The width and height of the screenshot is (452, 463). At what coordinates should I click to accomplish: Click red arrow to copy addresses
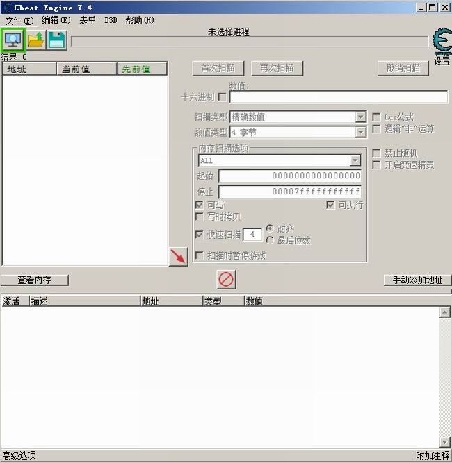pos(179,257)
